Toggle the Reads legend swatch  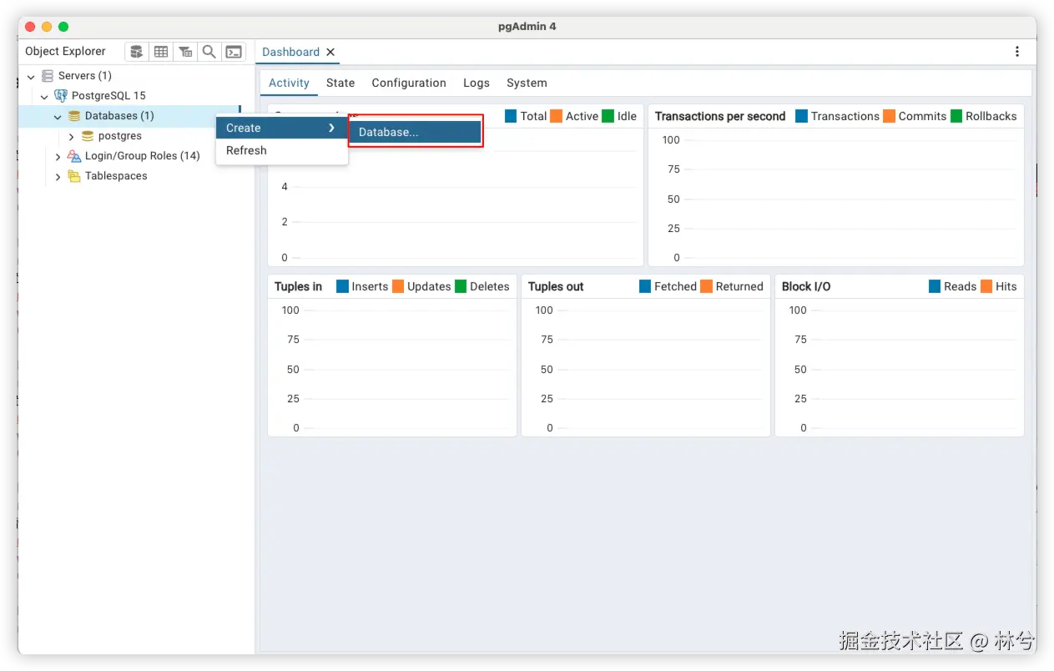(935, 286)
